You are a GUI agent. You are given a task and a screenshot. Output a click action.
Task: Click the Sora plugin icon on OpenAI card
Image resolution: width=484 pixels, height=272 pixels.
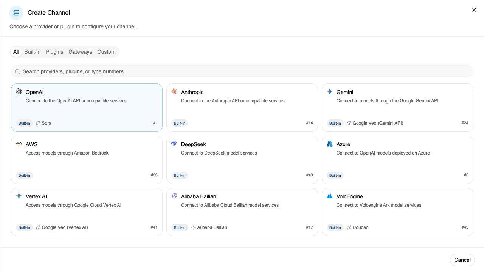click(x=38, y=123)
